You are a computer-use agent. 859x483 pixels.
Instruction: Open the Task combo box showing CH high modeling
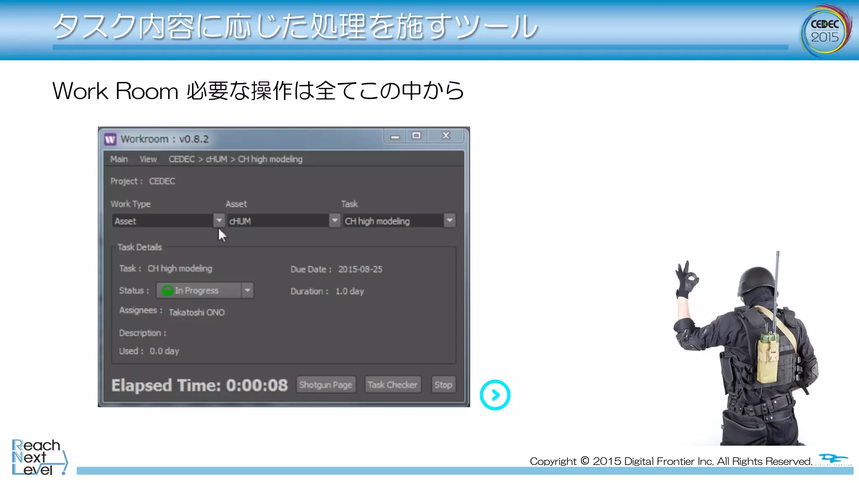tap(399, 221)
